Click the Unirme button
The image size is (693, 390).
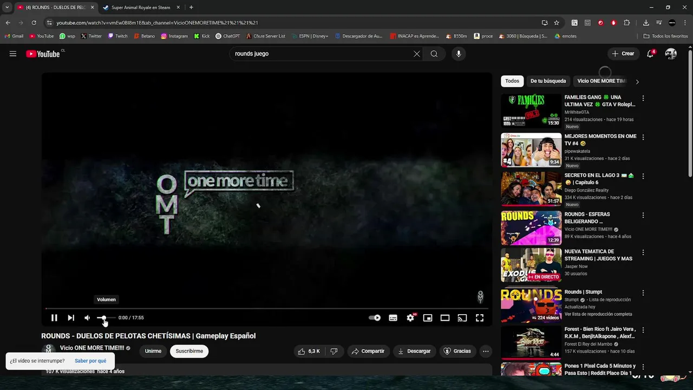(153, 351)
